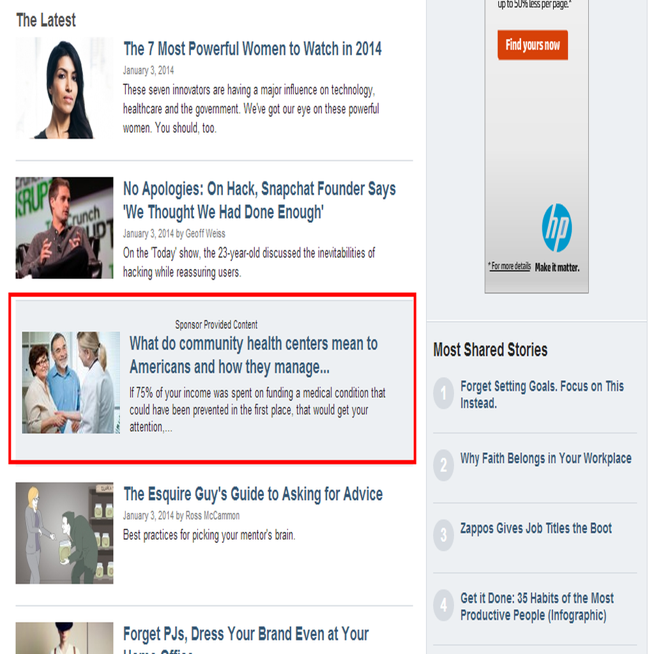654x654 pixels.
Task: Click the number 4 rank badge
Action: (x=443, y=605)
